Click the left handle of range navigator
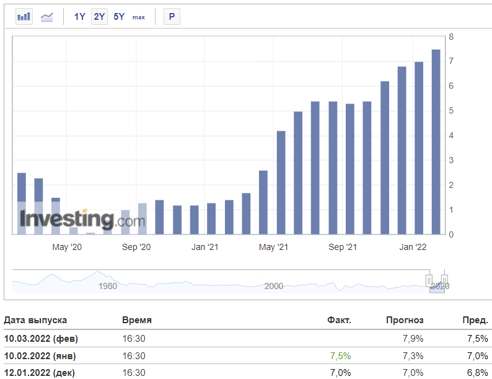The width and height of the screenshot is (492, 379). click(x=429, y=280)
